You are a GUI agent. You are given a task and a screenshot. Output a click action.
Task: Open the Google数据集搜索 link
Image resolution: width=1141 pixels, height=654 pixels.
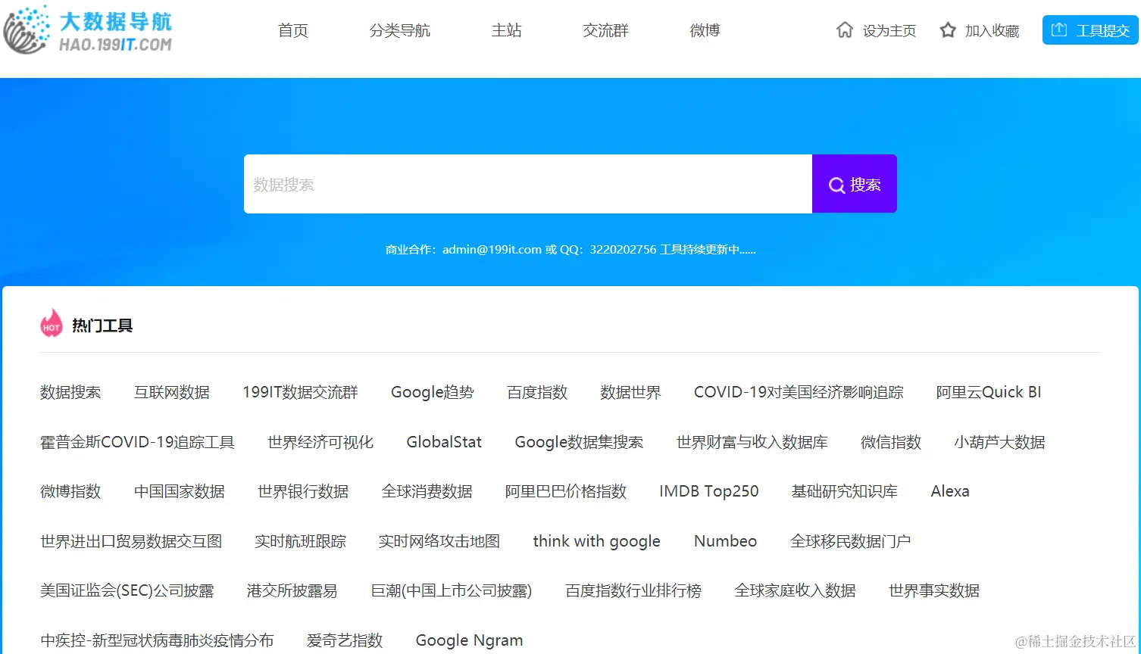click(579, 442)
